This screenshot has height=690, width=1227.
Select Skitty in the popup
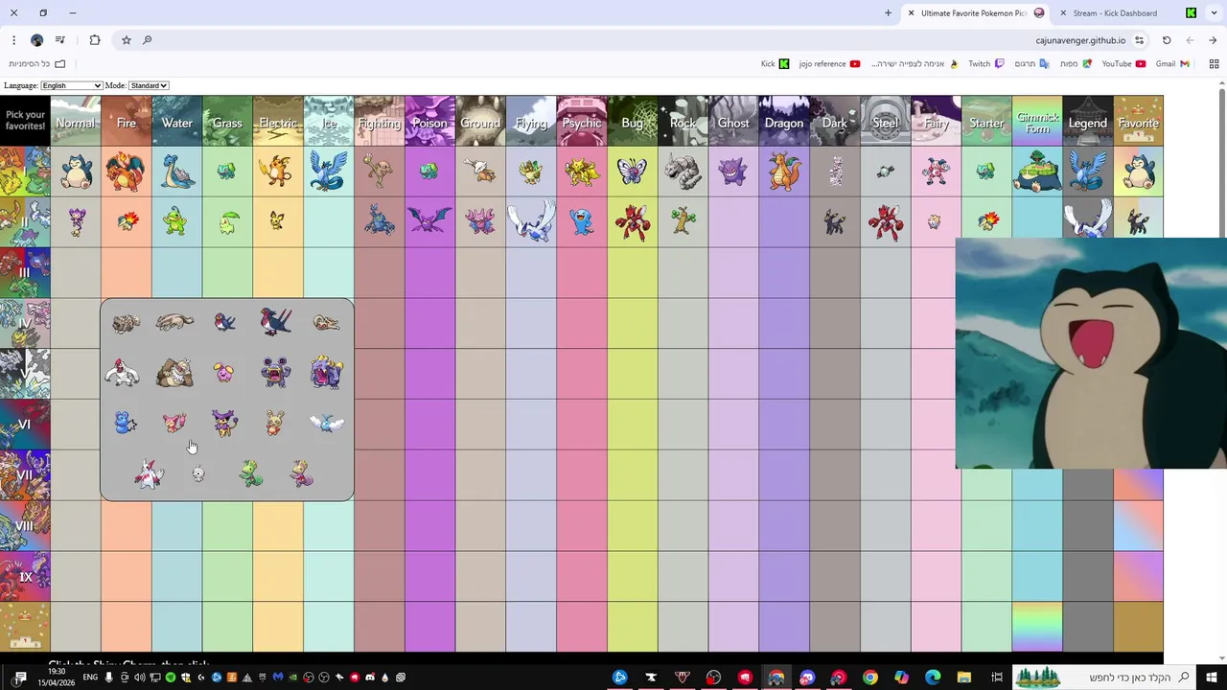click(x=174, y=423)
